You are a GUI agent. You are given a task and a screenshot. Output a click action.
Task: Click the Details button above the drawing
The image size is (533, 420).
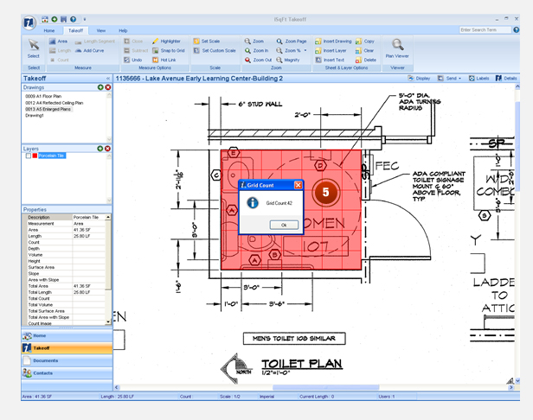(506, 79)
